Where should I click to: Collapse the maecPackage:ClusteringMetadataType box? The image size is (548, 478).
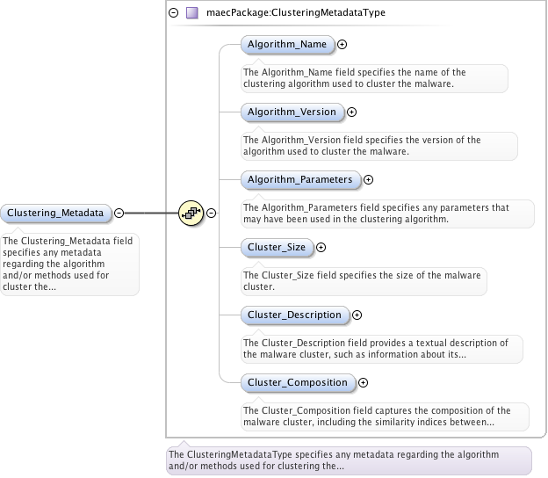[x=174, y=13]
